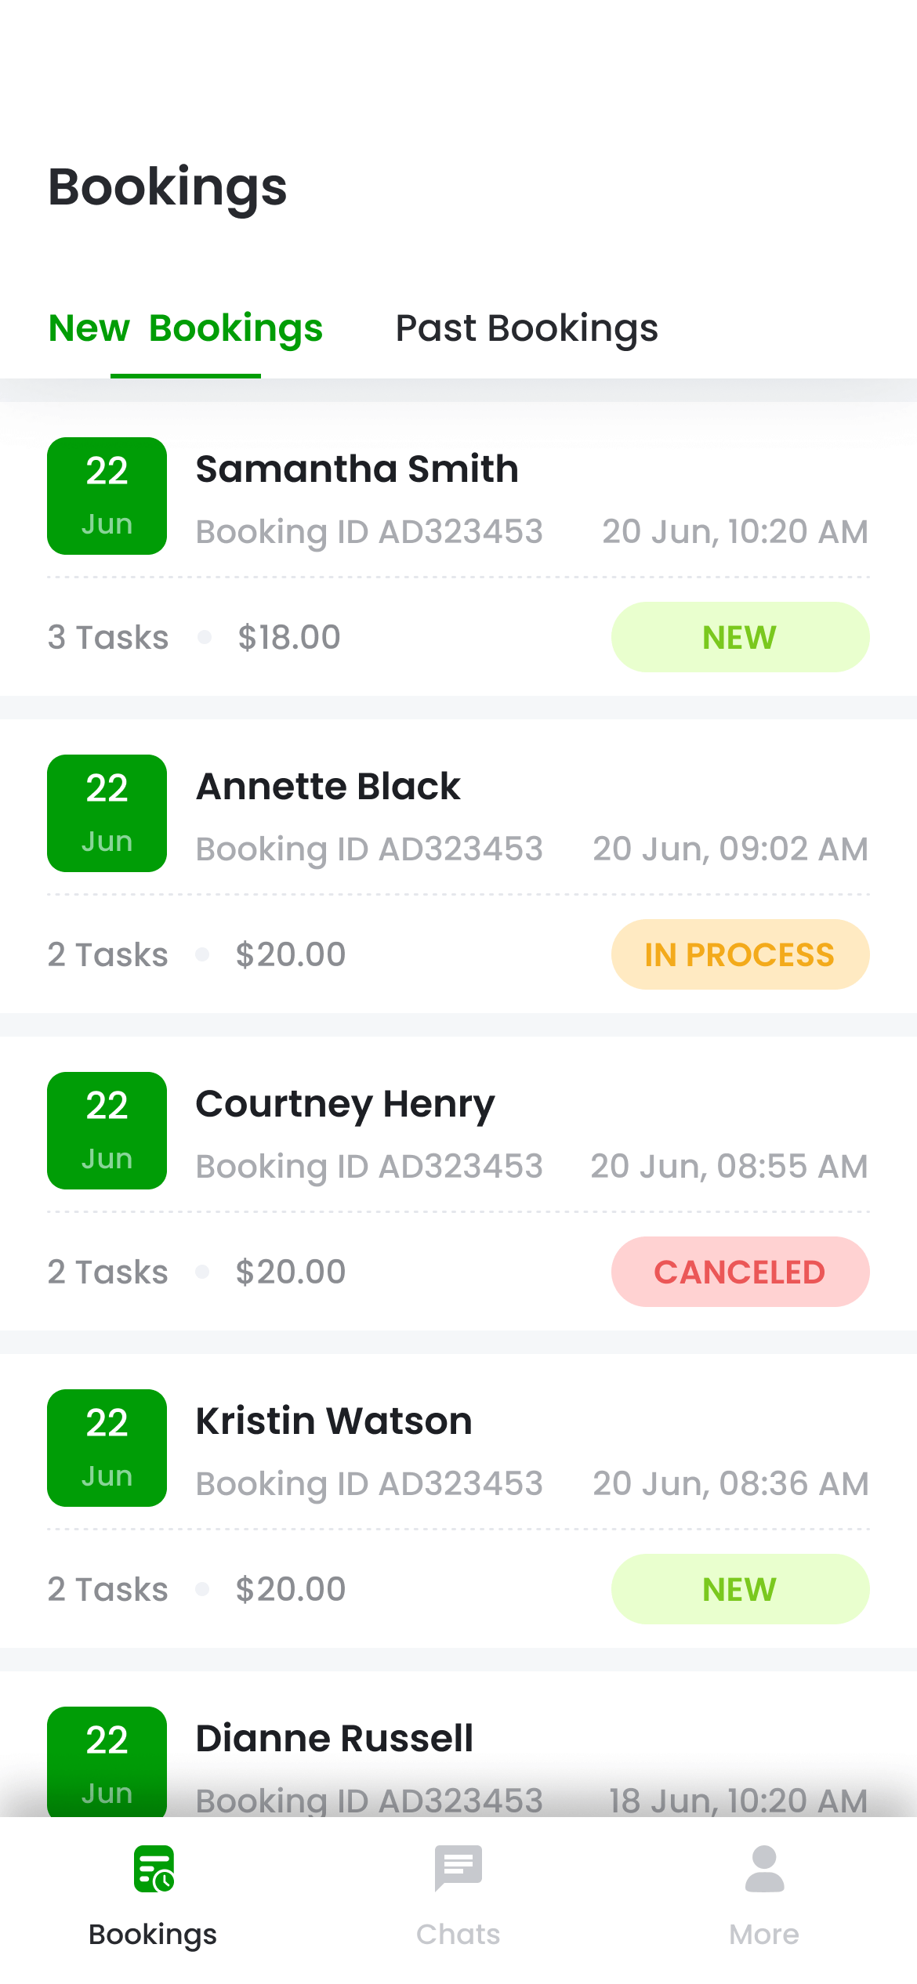
Task: Tap Courtney Henry's 22 Jun date badge
Action: tap(107, 1131)
